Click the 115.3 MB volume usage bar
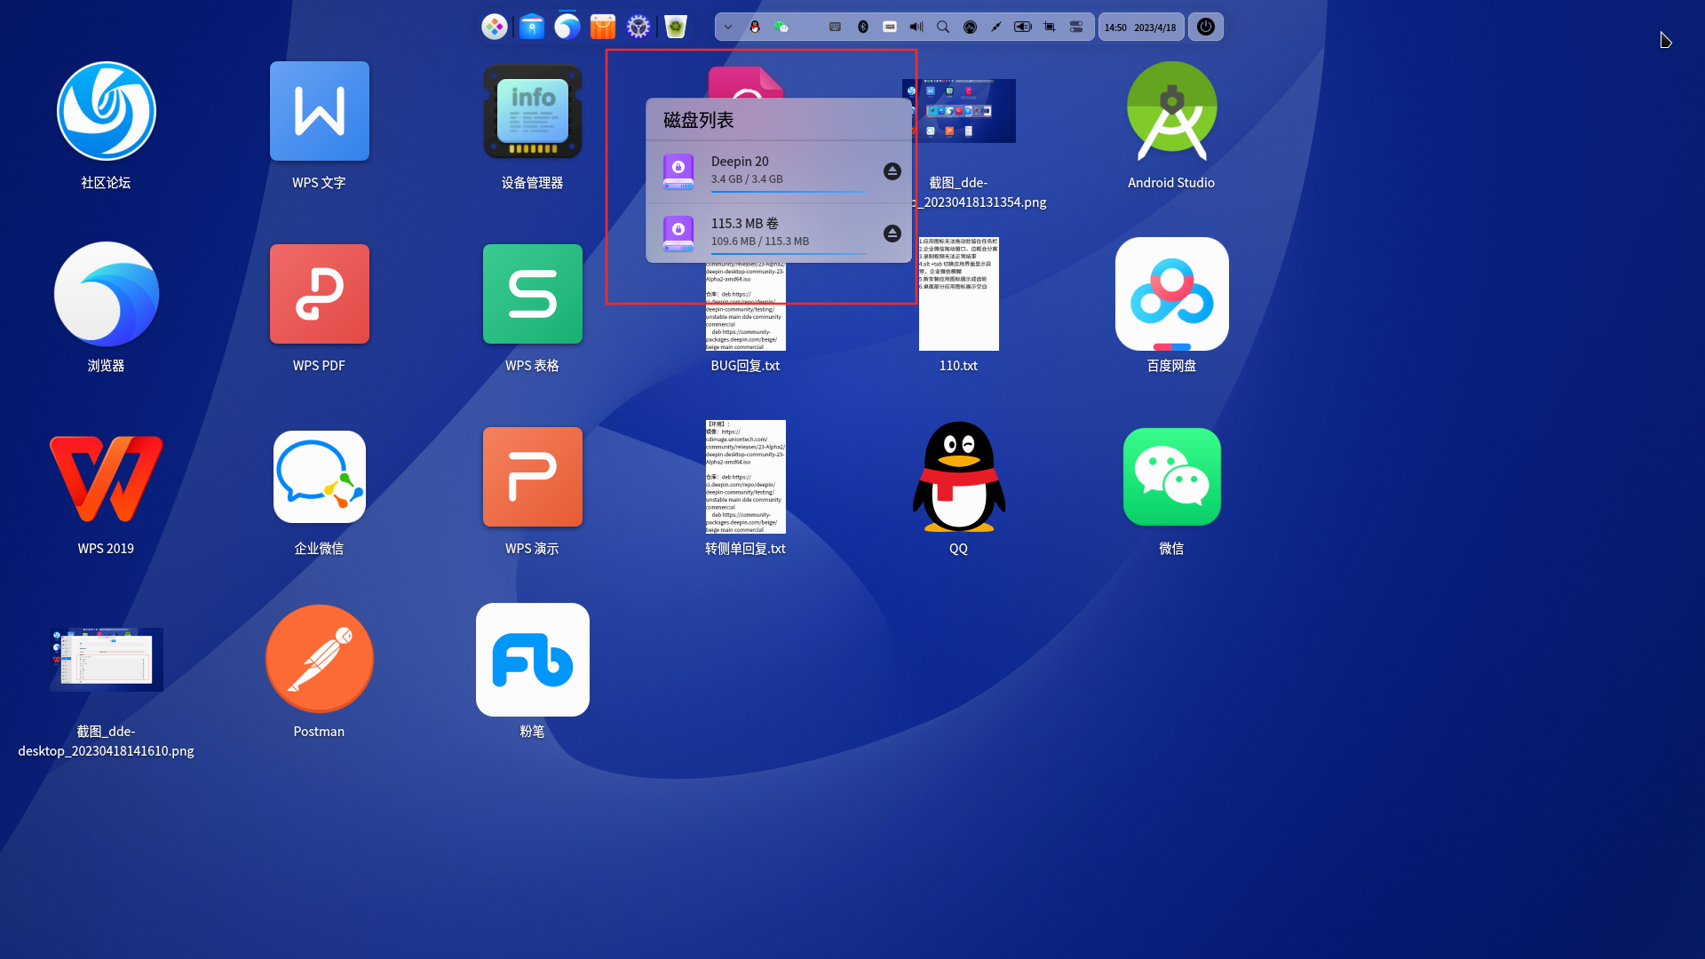1705x959 pixels. click(789, 253)
